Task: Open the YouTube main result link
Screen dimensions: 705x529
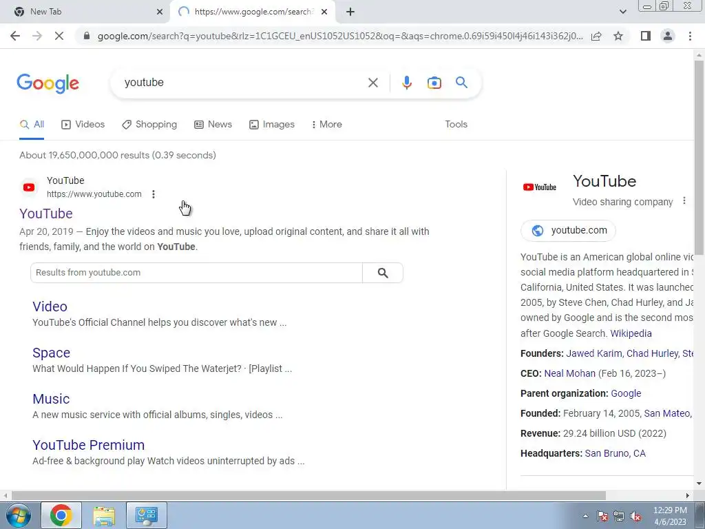Action: pos(46,214)
